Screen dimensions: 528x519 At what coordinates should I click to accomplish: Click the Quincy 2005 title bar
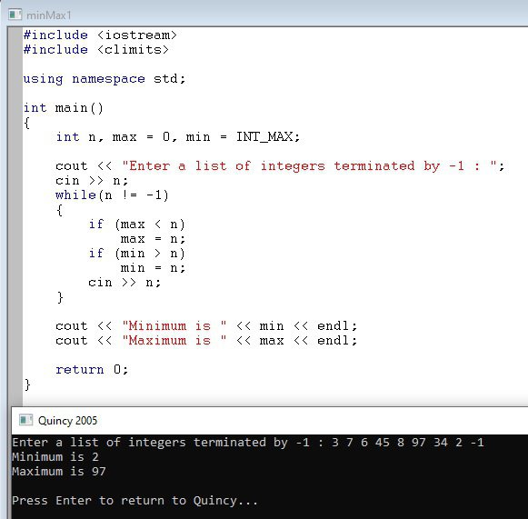click(x=269, y=421)
